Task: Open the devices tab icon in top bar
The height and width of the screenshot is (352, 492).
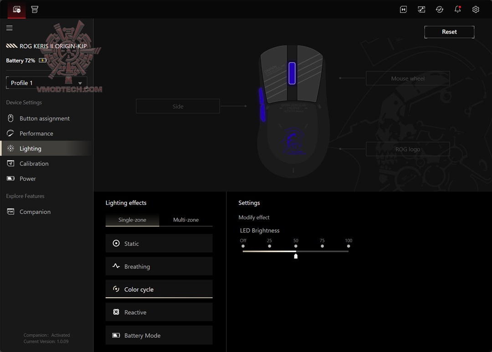Action: click(17, 10)
